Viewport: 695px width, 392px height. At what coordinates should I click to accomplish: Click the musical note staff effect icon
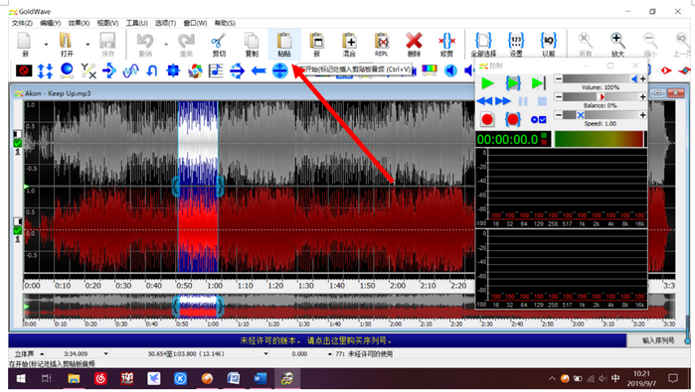(x=216, y=70)
